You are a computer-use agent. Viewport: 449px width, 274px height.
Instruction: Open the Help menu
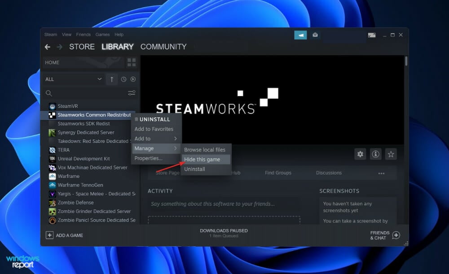pos(119,35)
